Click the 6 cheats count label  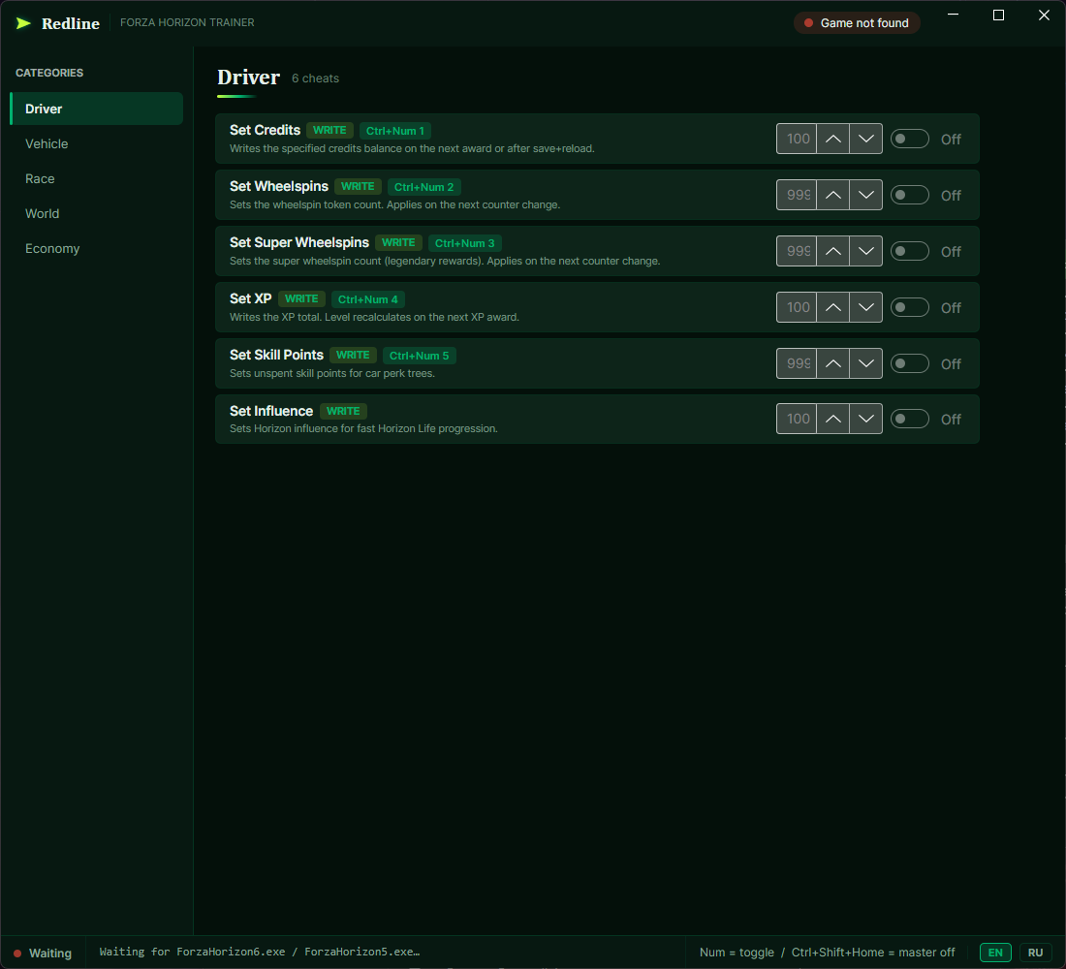click(x=316, y=78)
